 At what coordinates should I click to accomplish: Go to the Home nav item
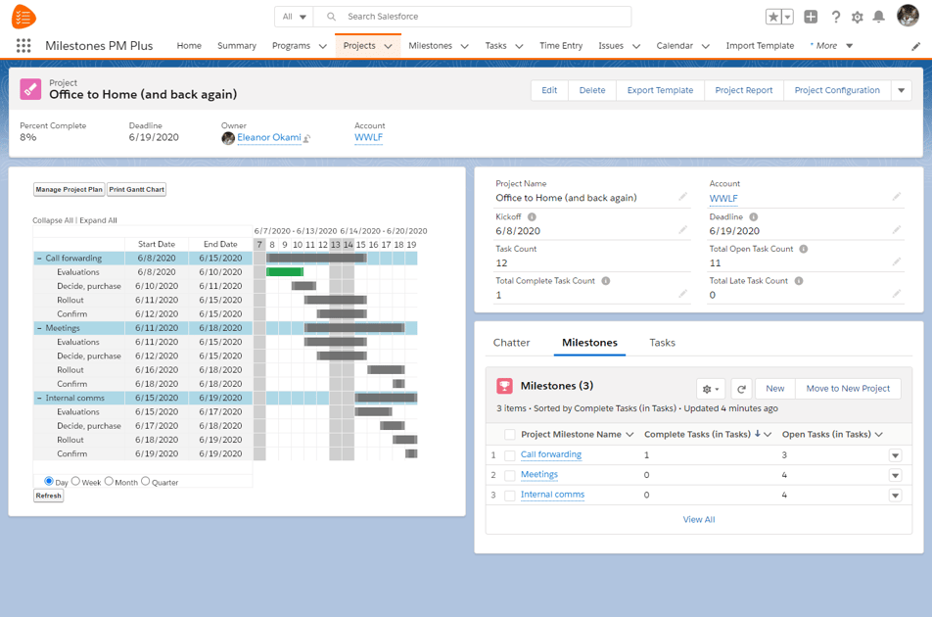click(x=189, y=46)
